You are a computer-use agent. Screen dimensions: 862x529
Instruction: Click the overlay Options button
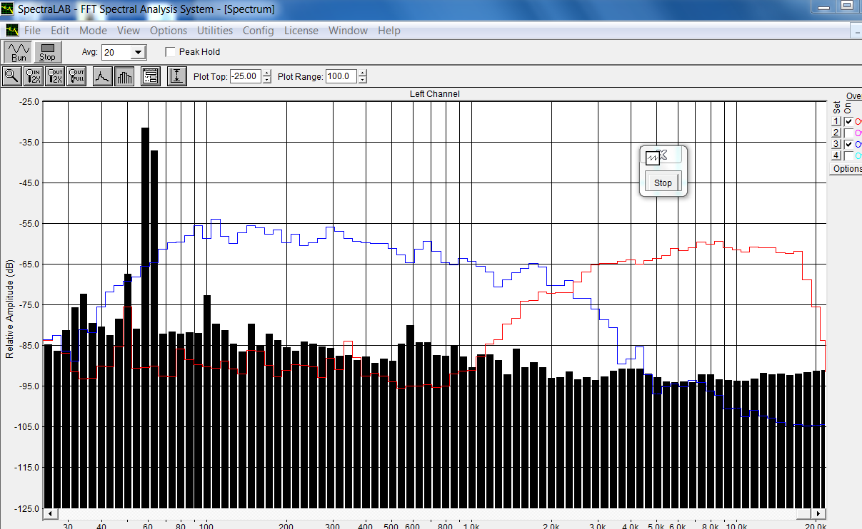coord(847,169)
